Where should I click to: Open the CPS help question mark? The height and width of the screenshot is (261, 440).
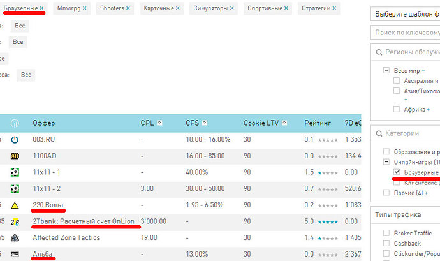pyautogui.click(x=205, y=123)
